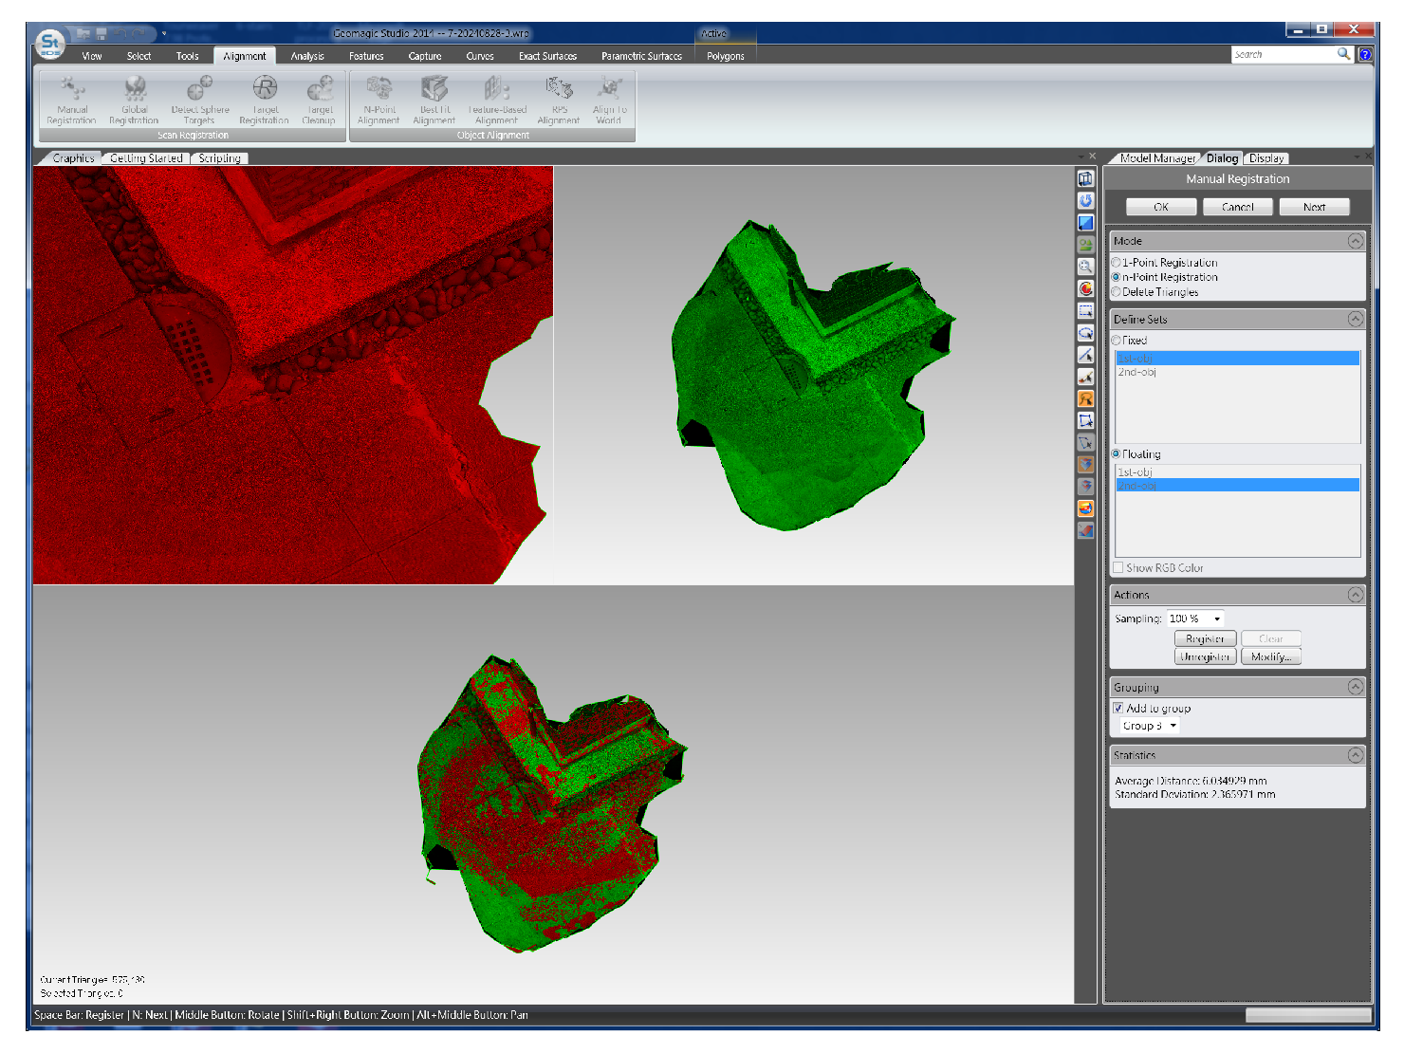Click the Best Fit Alignment icon
Screen dimensions: 1404x1053
[434, 101]
